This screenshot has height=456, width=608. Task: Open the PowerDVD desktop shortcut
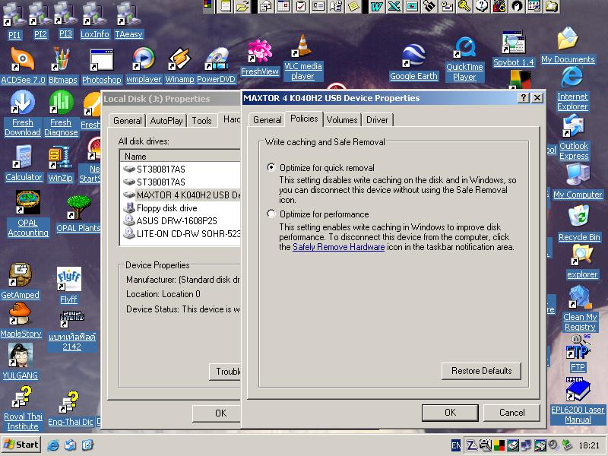[x=217, y=61]
